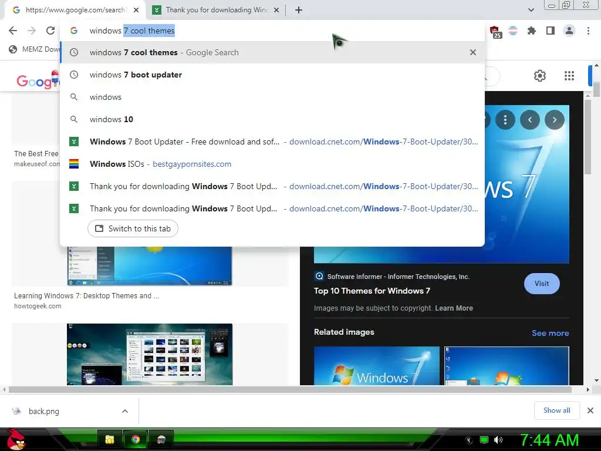Open a new browser tab
The image size is (601, 451).
299,10
